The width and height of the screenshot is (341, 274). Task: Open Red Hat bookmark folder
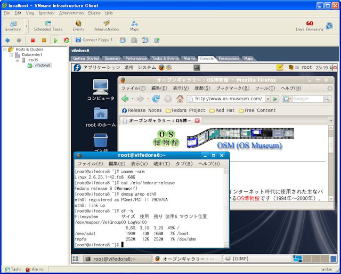tap(222, 110)
